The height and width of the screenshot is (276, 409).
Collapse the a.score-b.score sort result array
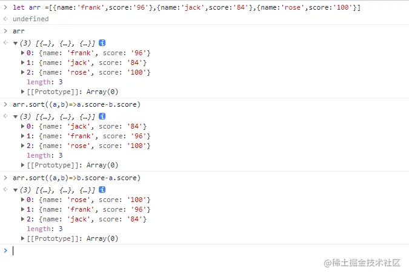point(15,116)
